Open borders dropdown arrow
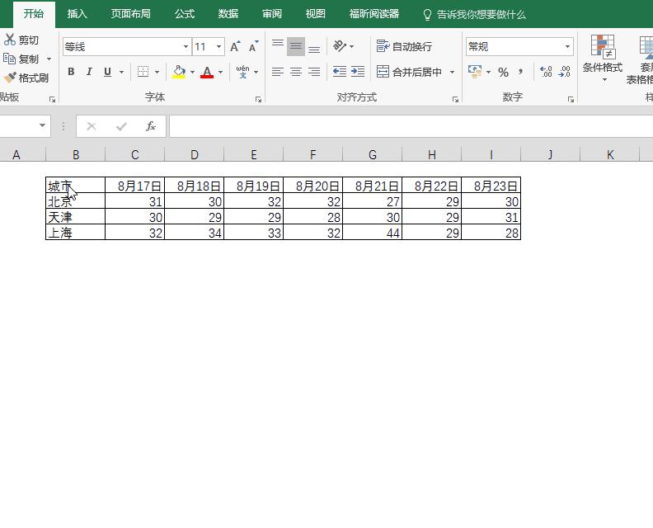The height and width of the screenshot is (528, 653). point(157,72)
